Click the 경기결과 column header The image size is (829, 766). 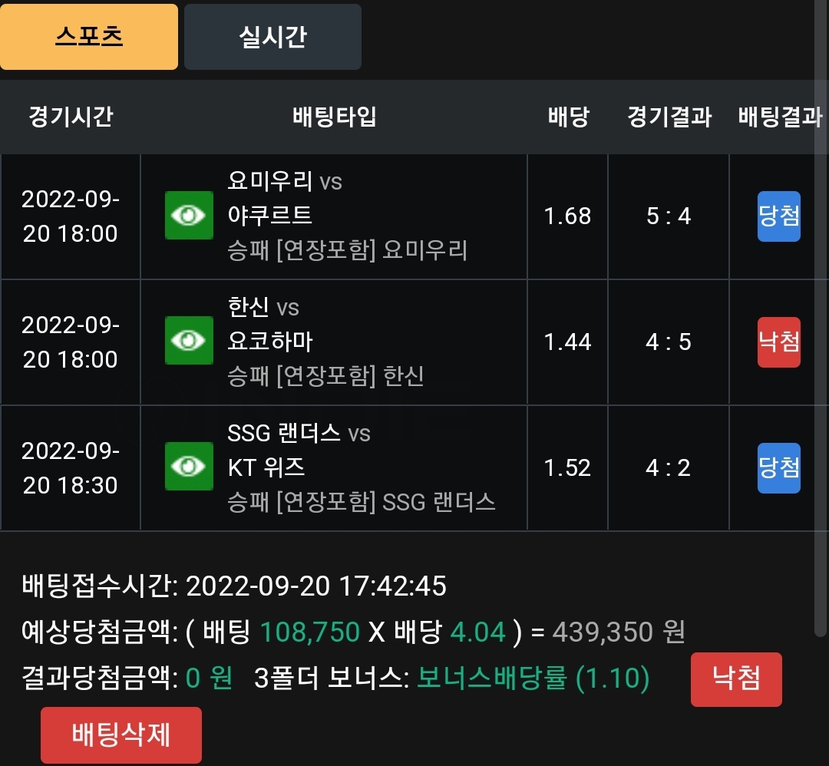point(669,117)
